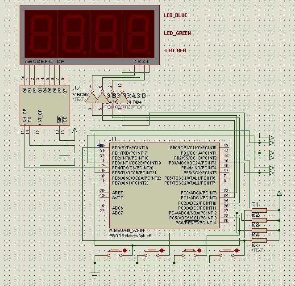295x286 pixels.
Task: Click the AVCC pin label
Action: pyautogui.click(x=117, y=198)
